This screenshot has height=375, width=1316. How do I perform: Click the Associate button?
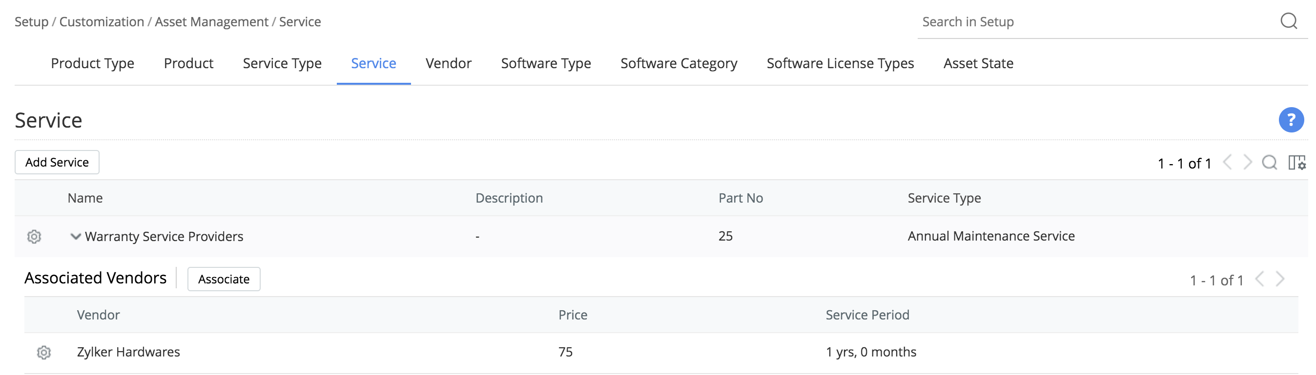(224, 279)
